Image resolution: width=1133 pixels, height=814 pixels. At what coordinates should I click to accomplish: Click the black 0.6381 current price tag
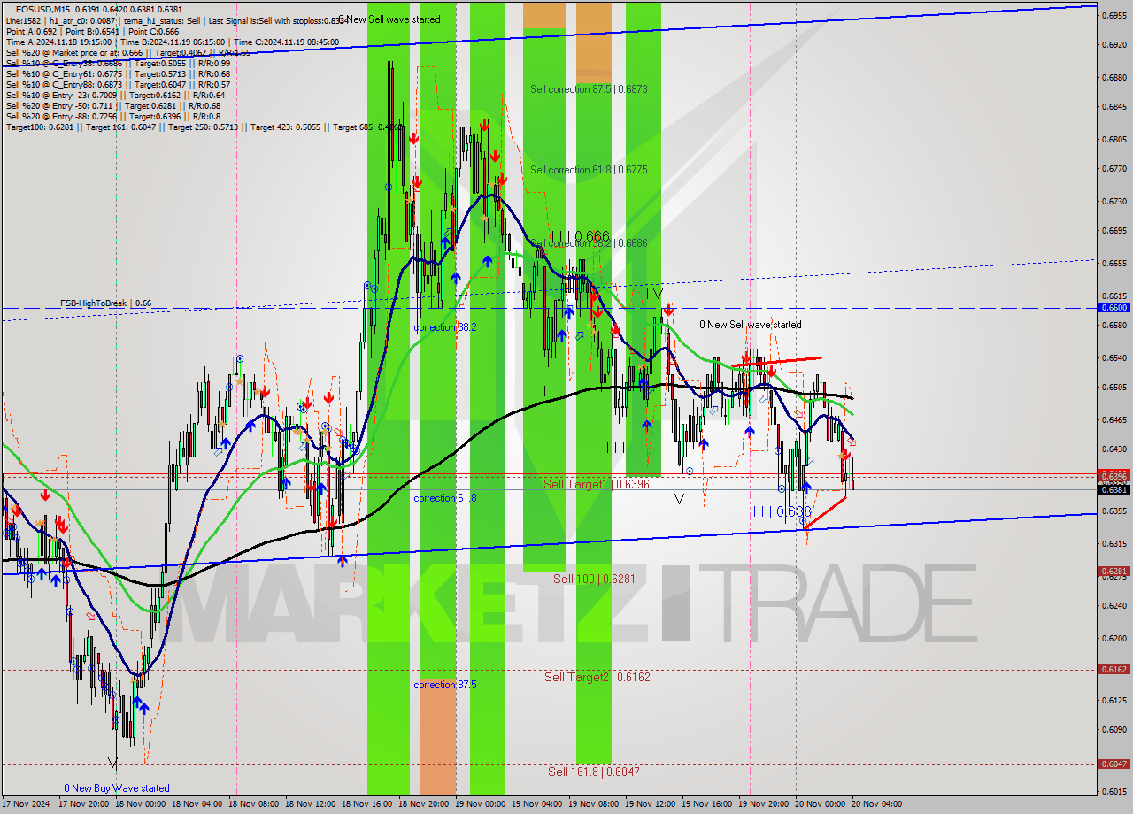[x=1114, y=489]
